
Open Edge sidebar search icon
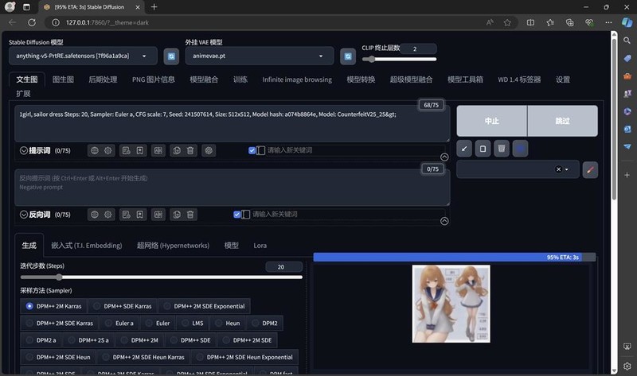point(627,41)
